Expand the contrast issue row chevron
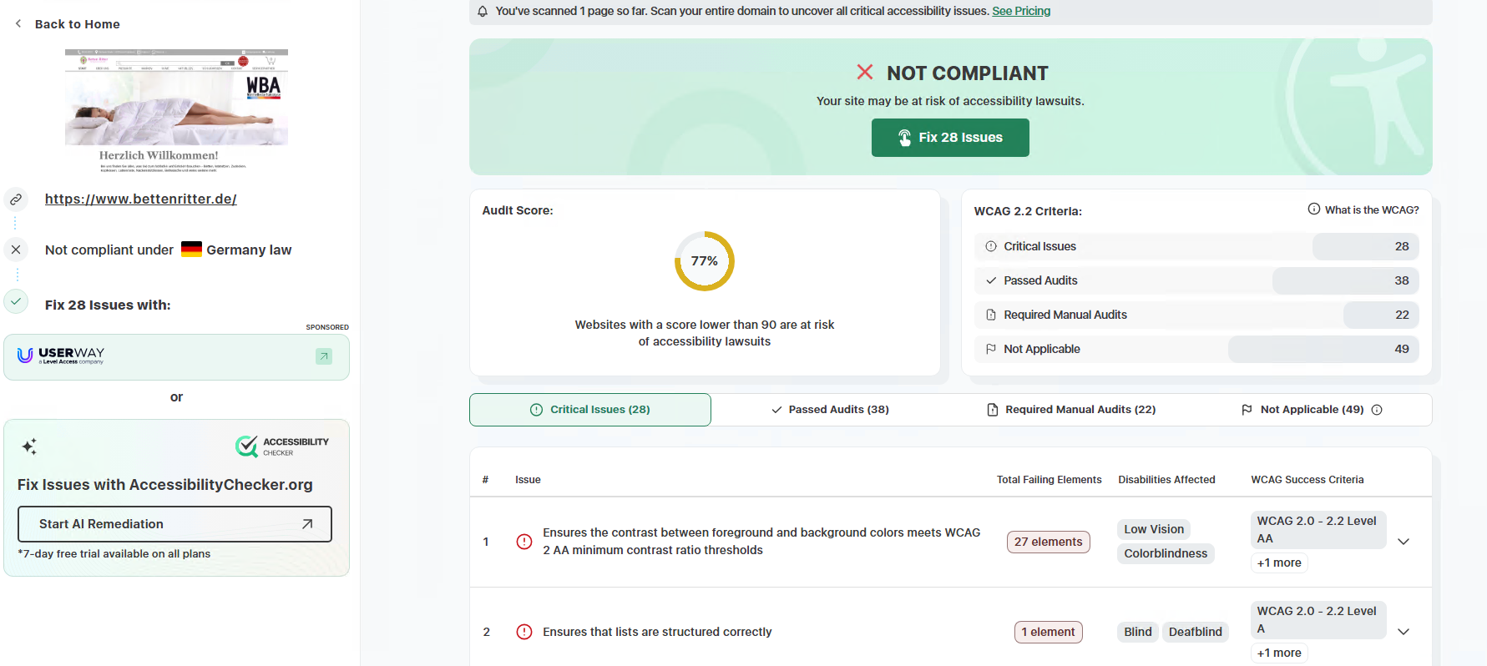Image resolution: width=1487 pixels, height=666 pixels. coord(1404,542)
